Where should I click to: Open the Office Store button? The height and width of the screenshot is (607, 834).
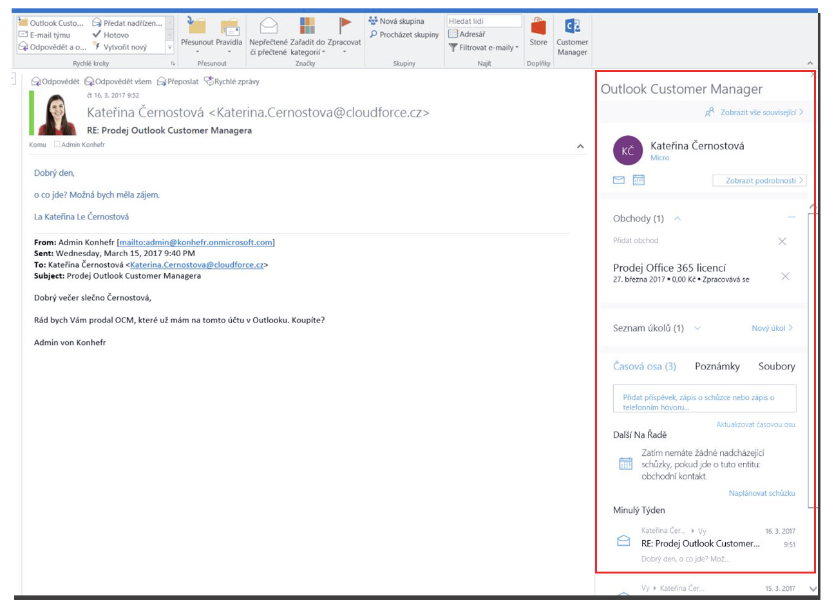click(538, 32)
